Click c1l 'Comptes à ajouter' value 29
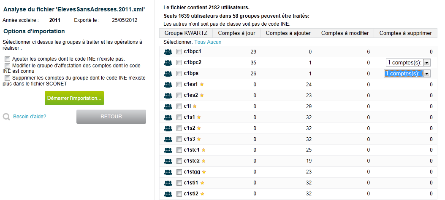 [x=309, y=107]
